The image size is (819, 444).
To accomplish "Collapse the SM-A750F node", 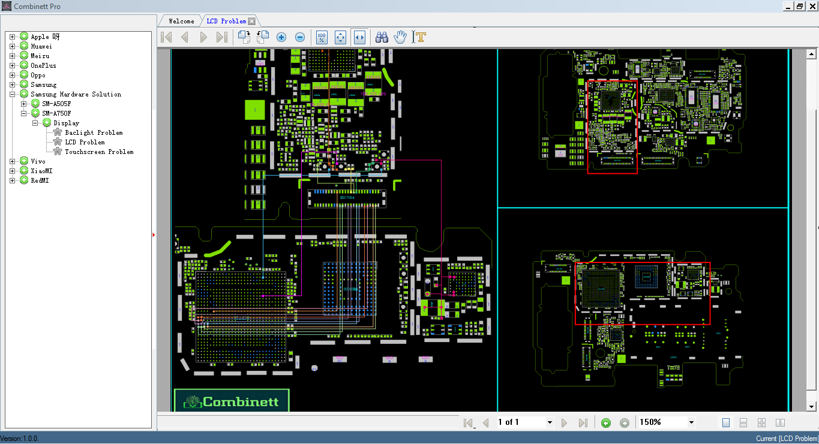I will [x=24, y=113].
